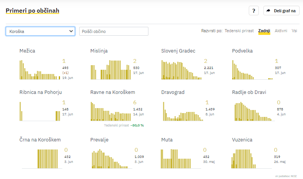Screen dimensions: 303x179
Task: Click the share arrow icon
Action: [268, 11]
